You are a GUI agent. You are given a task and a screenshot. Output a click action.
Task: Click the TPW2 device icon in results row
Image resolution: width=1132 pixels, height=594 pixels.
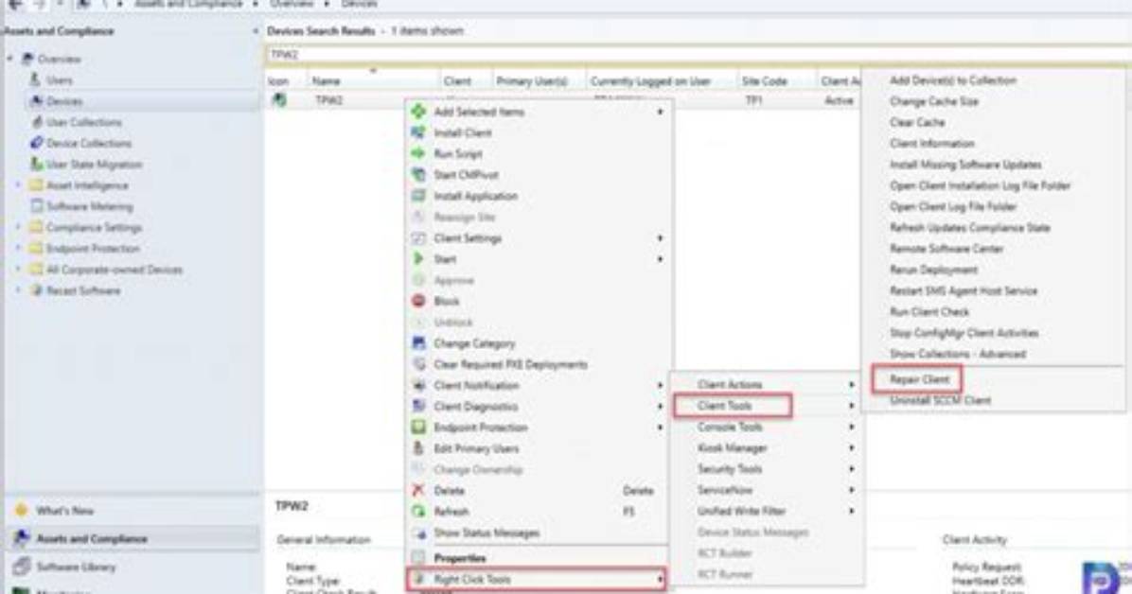(x=278, y=99)
